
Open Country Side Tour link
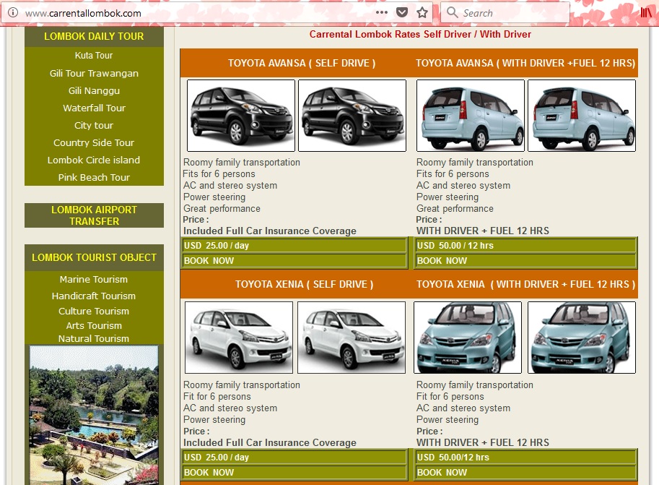(94, 142)
